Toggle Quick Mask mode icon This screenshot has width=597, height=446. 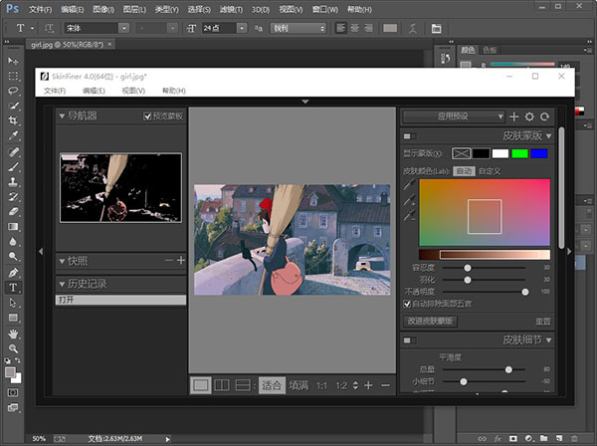coord(13,392)
